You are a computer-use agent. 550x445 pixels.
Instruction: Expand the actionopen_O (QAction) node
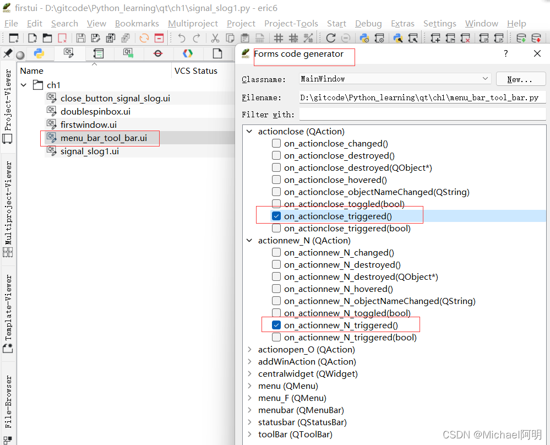tap(249, 350)
